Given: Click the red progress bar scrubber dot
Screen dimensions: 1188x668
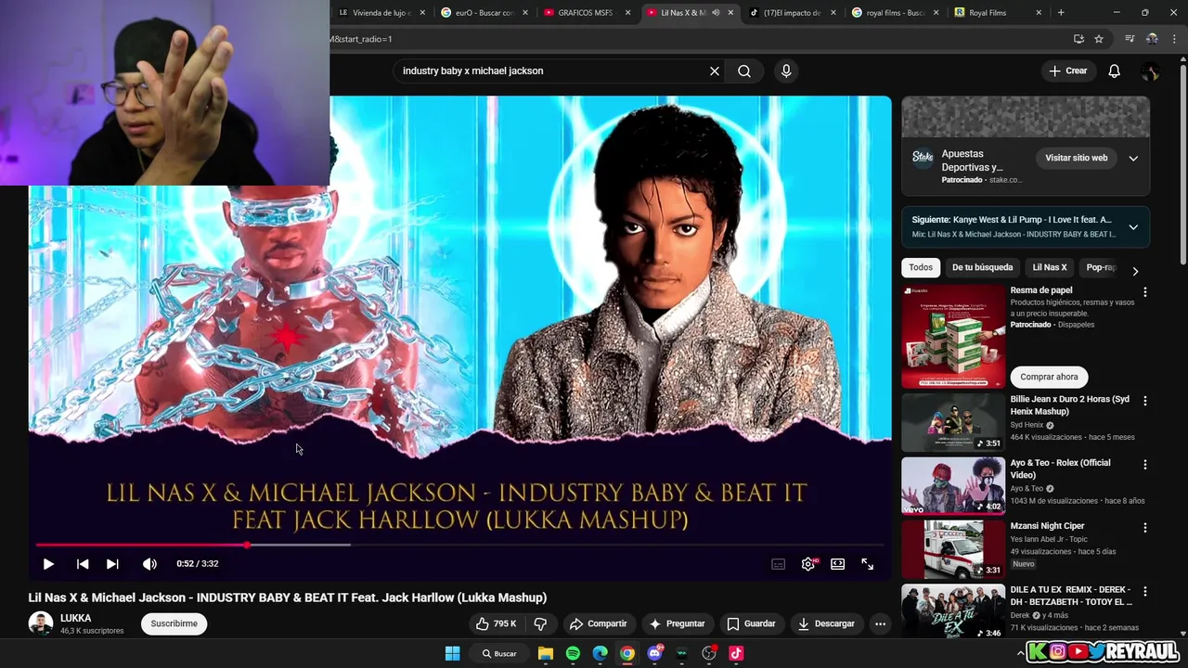Looking at the screenshot, I should pyautogui.click(x=247, y=546).
